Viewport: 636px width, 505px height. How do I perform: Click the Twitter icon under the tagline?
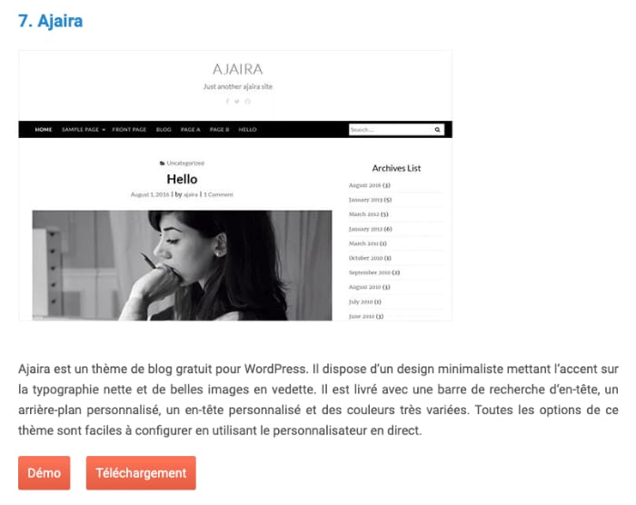tap(237, 101)
